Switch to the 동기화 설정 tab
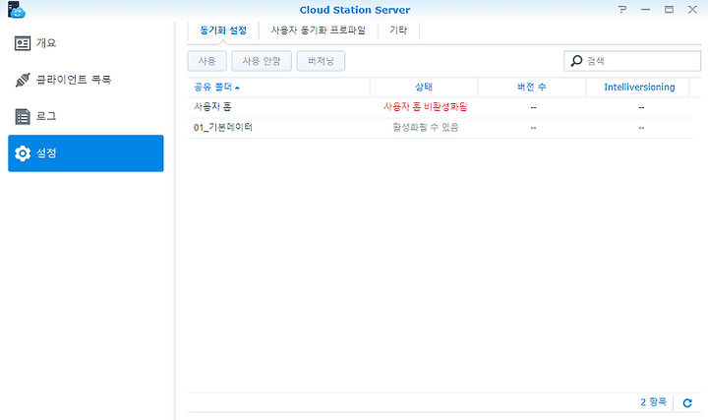 pyautogui.click(x=223, y=30)
